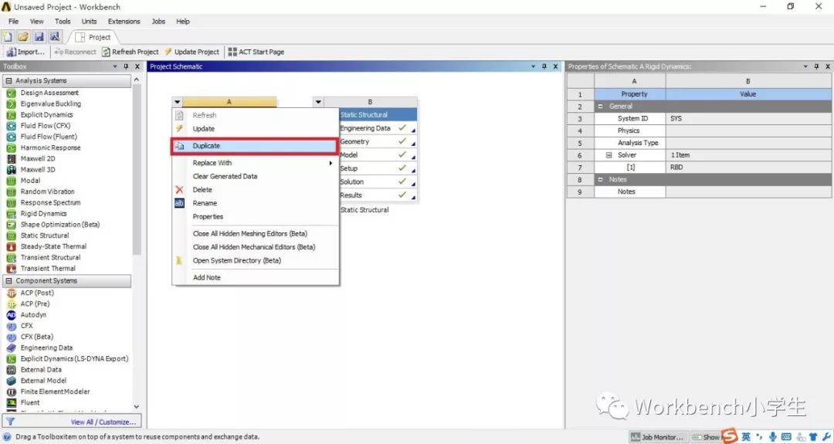Choose Delete from the context menu
Viewport: 834px width, 444px height.
(x=256, y=190)
